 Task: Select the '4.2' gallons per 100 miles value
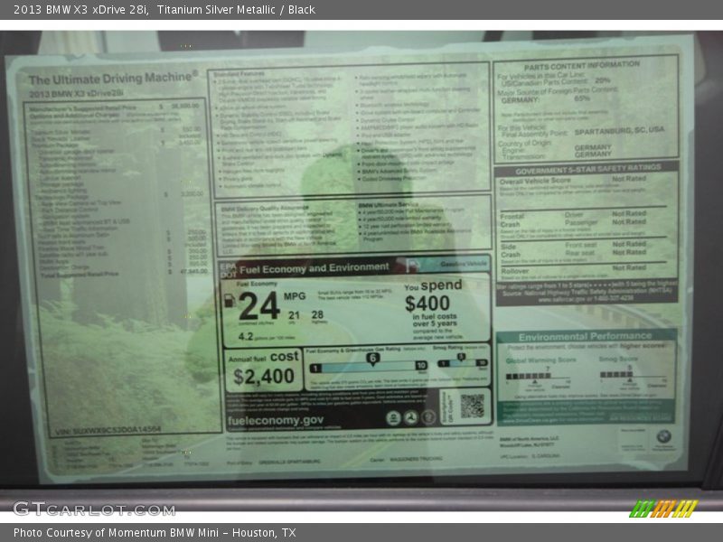[x=246, y=336]
